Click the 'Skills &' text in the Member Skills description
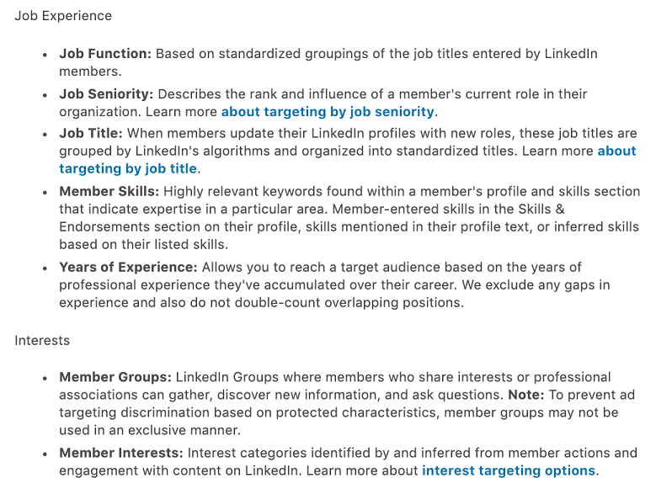This screenshot has height=489, width=672. [541, 209]
